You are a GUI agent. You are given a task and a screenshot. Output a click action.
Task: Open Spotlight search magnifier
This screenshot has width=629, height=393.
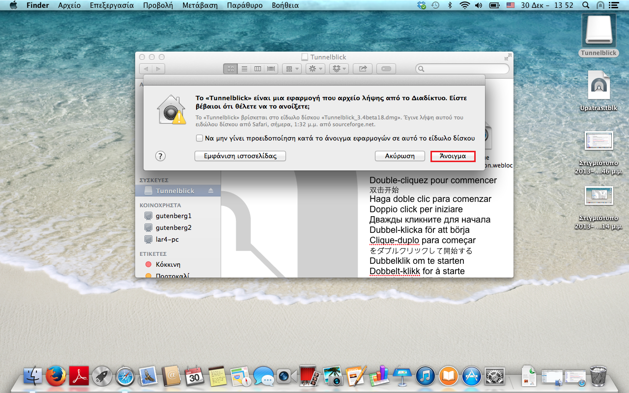pos(585,5)
